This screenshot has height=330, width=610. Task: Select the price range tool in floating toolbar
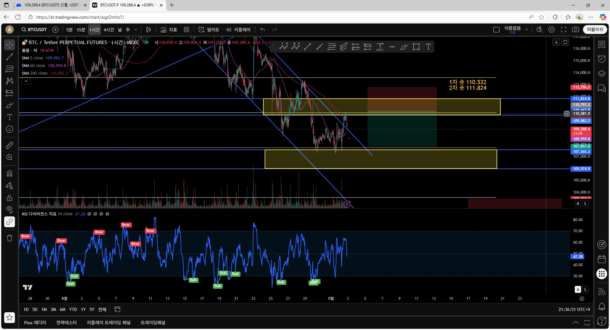coord(380,47)
